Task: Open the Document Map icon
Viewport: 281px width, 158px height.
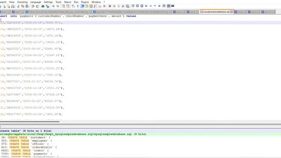Action: [x=91, y=6]
